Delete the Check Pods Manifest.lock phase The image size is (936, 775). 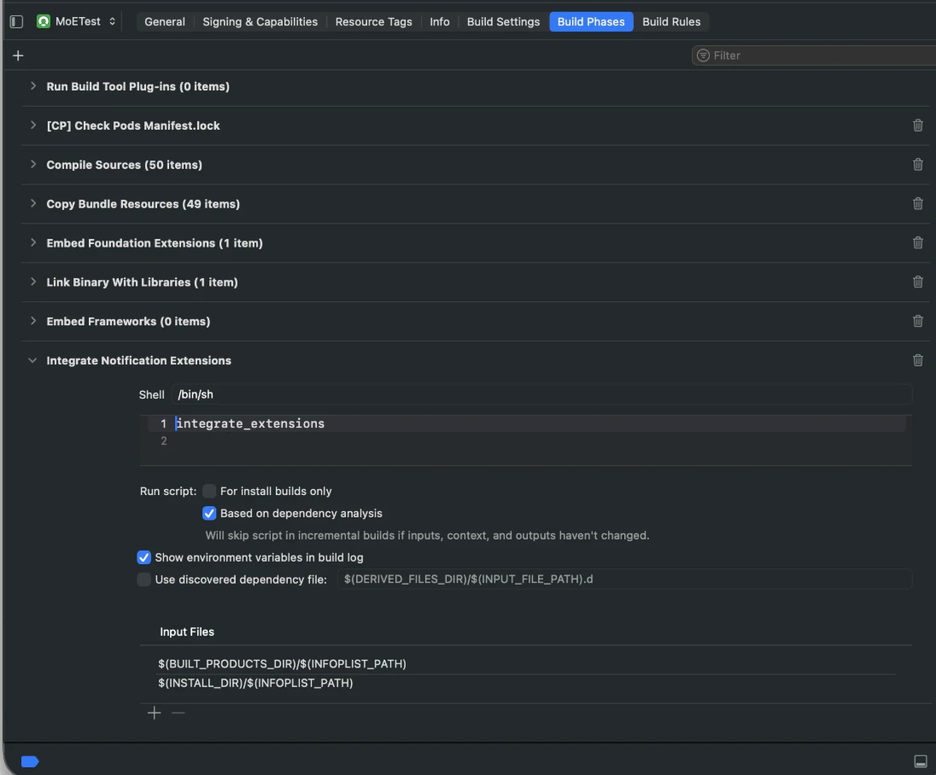917,125
